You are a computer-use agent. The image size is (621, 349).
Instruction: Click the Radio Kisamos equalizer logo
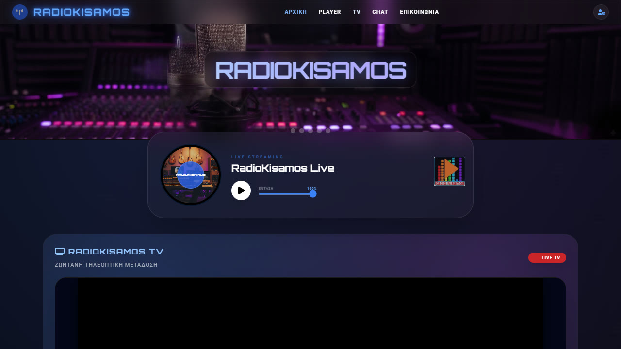point(450,171)
